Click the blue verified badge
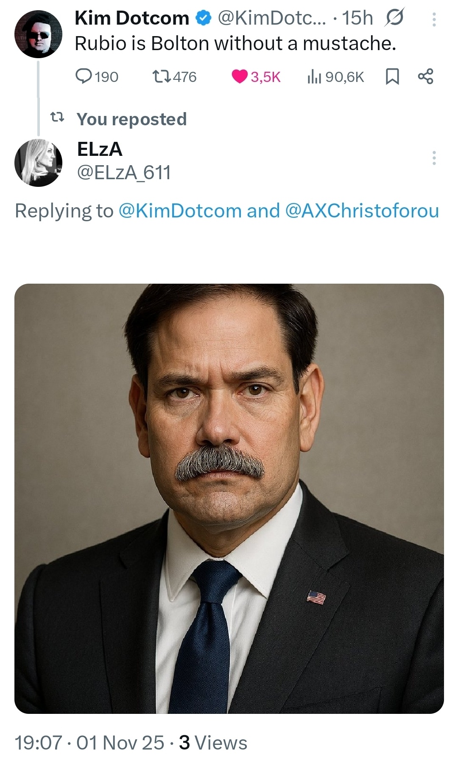The width and height of the screenshot is (458, 761). (x=203, y=18)
